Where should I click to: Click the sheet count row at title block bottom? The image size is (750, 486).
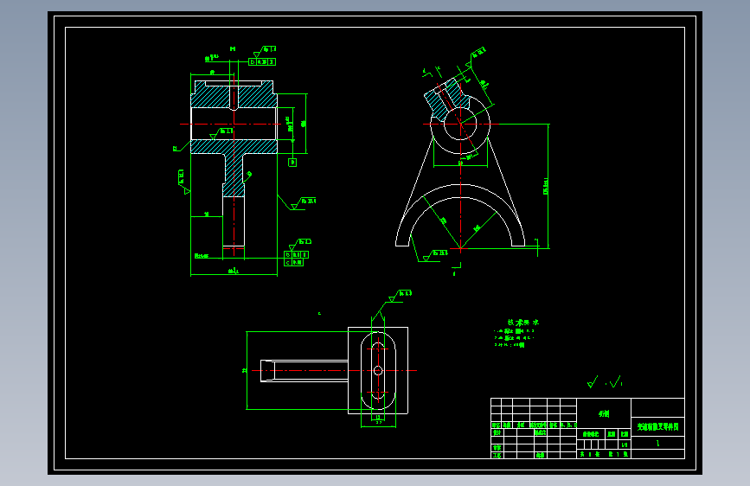pyautogui.click(x=604, y=454)
